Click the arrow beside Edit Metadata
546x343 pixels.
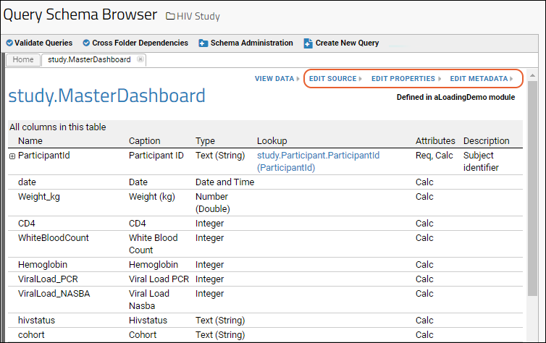[x=511, y=79]
